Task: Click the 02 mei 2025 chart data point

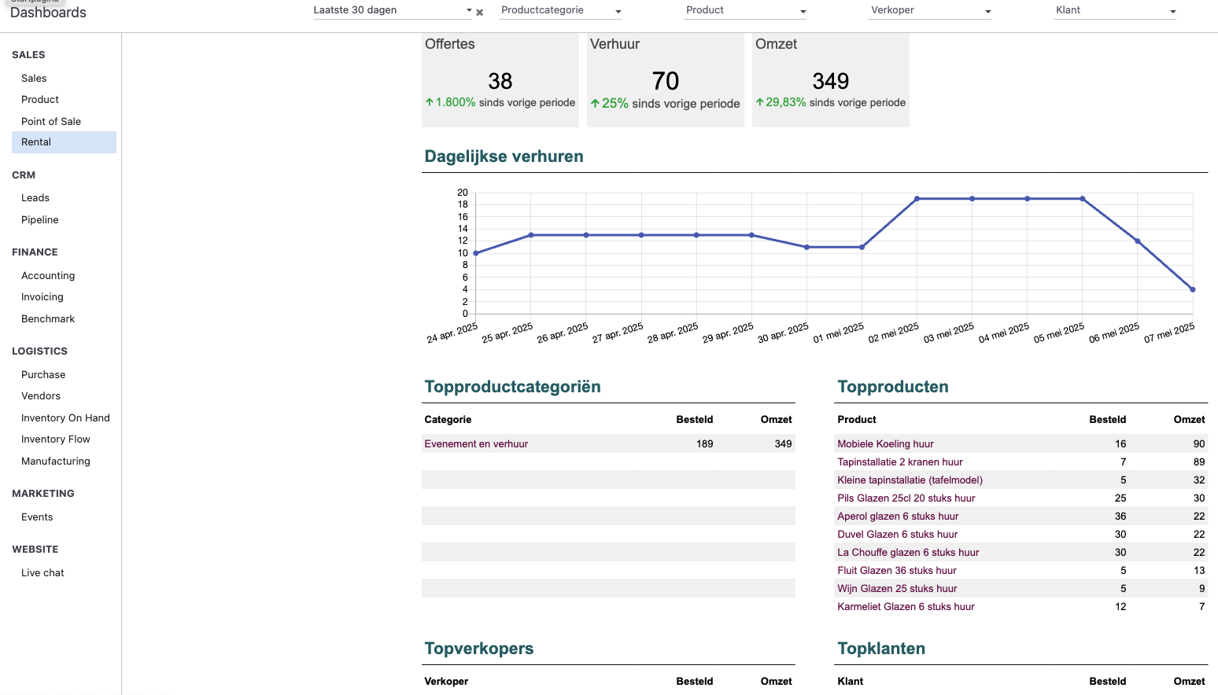Action: click(917, 199)
